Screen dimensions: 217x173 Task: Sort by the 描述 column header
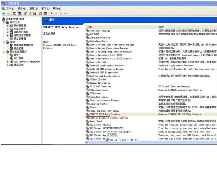tap(187, 27)
